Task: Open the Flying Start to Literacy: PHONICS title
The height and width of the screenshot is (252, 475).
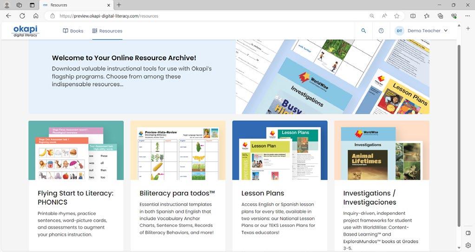Action: (x=75, y=198)
